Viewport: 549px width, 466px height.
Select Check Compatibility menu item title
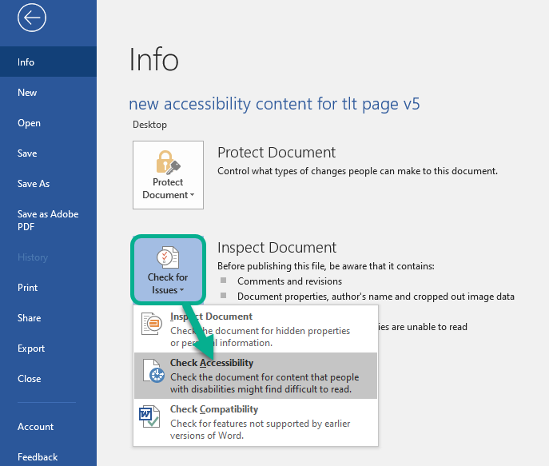tap(214, 409)
